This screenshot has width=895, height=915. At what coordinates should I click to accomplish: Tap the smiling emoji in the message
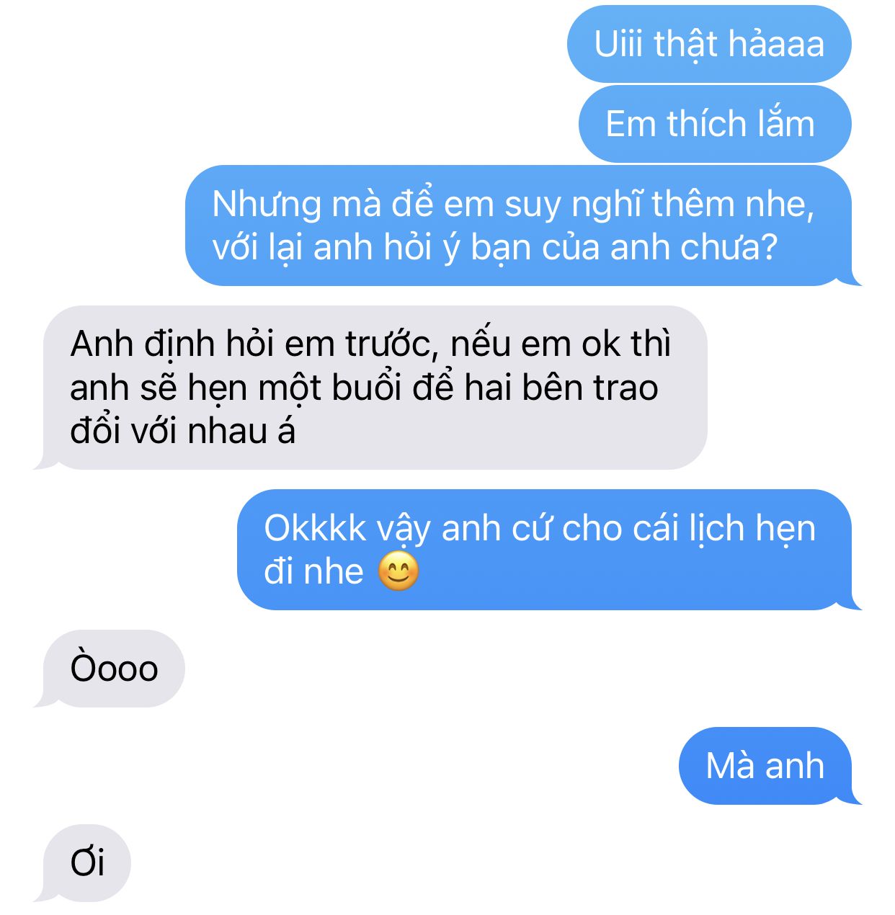[398, 572]
